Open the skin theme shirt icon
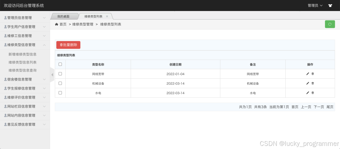 click(330, 5)
